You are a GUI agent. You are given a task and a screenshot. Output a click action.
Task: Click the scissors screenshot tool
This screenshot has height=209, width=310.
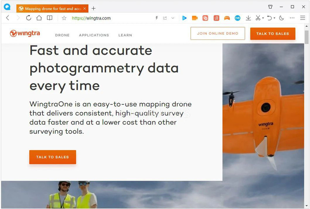(x=258, y=18)
